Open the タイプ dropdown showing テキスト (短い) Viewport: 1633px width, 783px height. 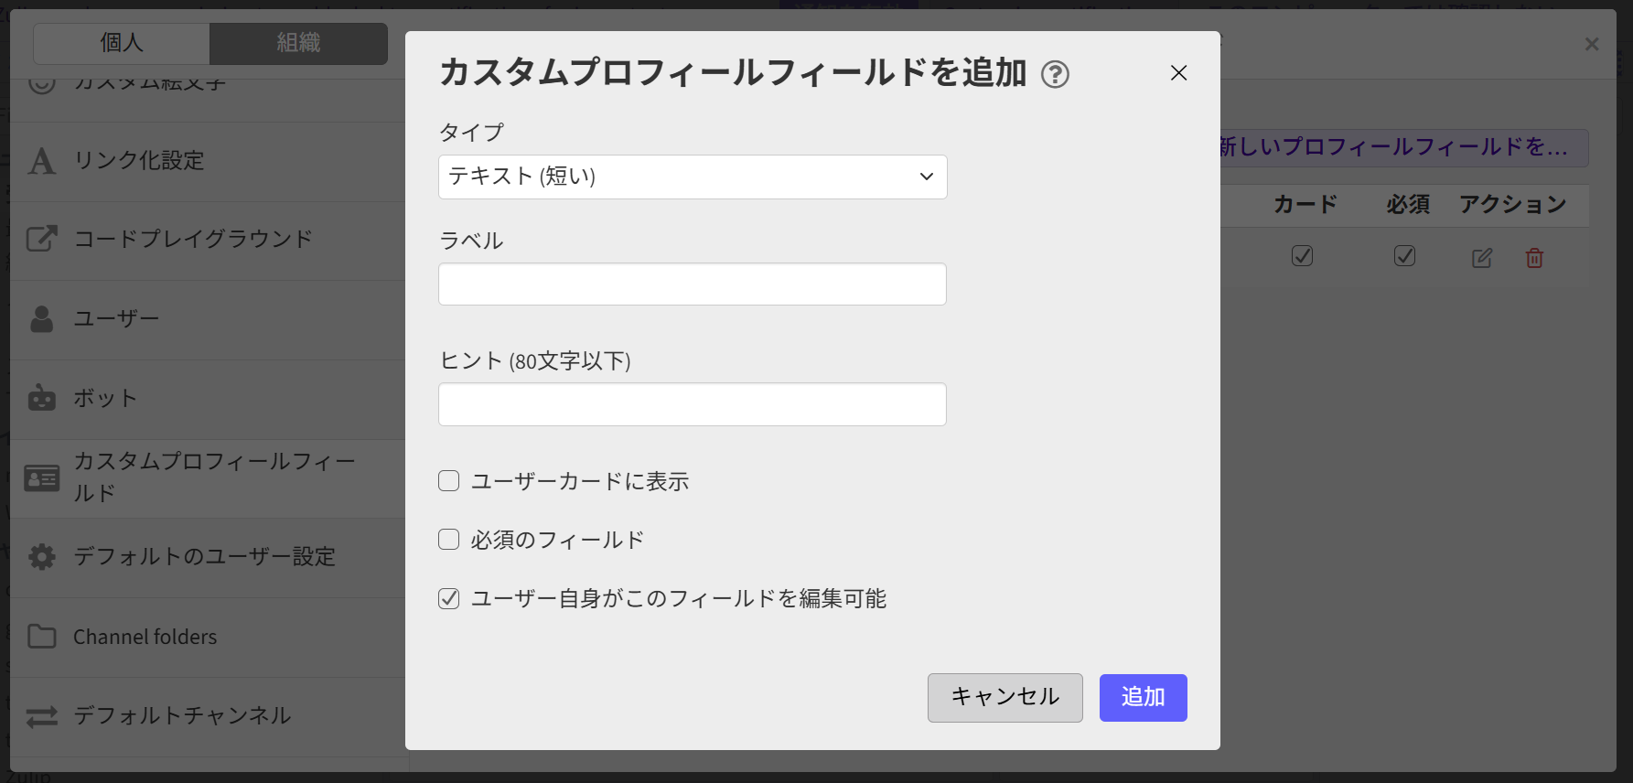point(693,177)
